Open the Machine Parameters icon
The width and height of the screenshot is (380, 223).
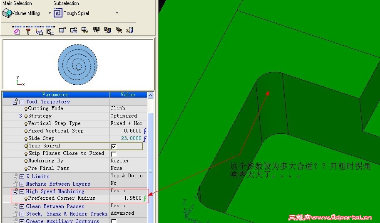click(50, 31)
